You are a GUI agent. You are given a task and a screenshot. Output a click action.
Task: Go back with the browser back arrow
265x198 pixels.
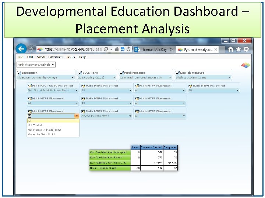(21, 49)
